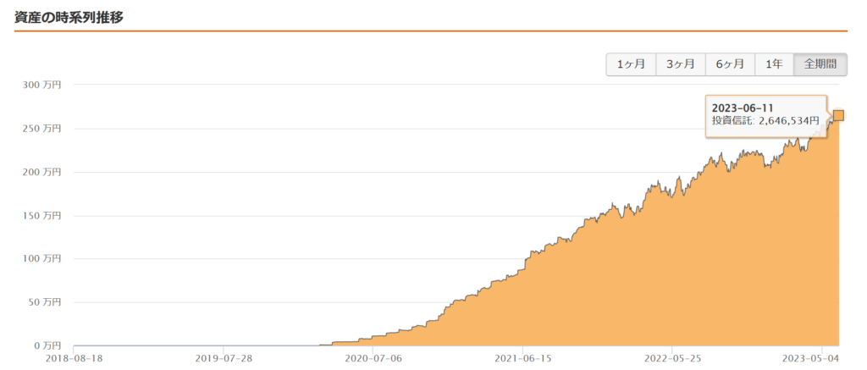867x370 pixels.
Task: Click the 2021-06-15 x-axis date label
Action: [522, 359]
